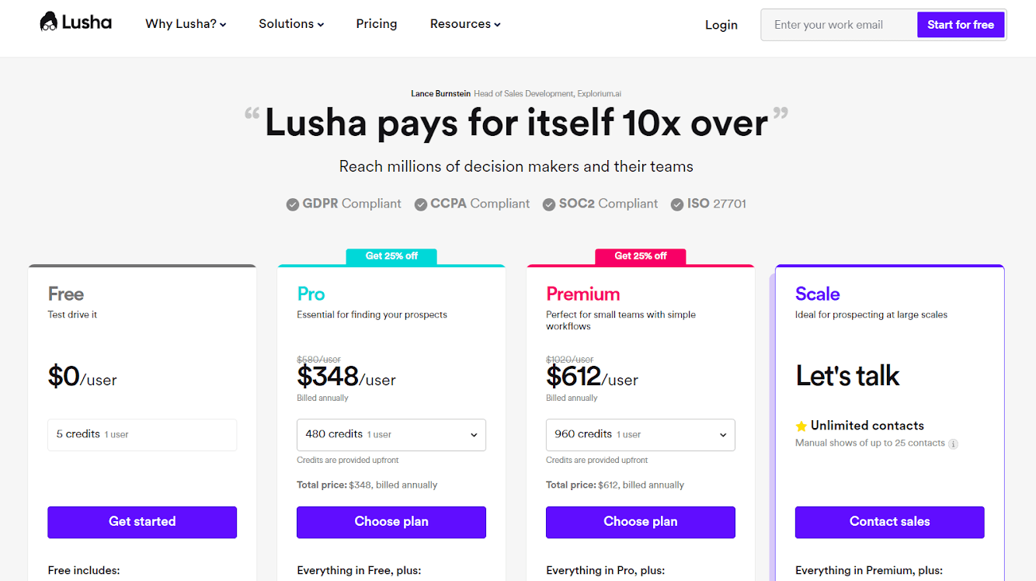Click the info icon beside manual shows text
The width and height of the screenshot is (1036, 581).
pos(954,444)
